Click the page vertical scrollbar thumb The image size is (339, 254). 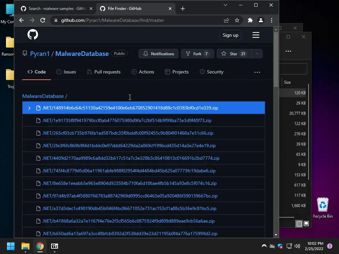tap(276, 60)
